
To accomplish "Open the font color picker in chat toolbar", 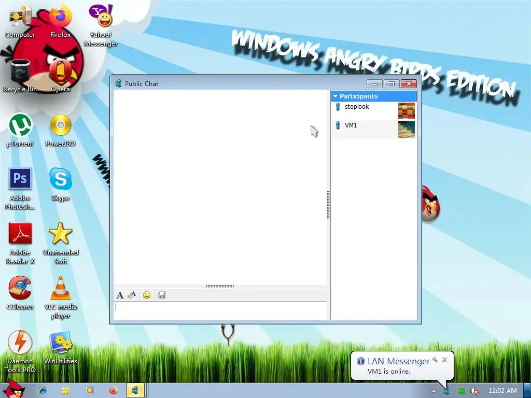I will [132, 295].
